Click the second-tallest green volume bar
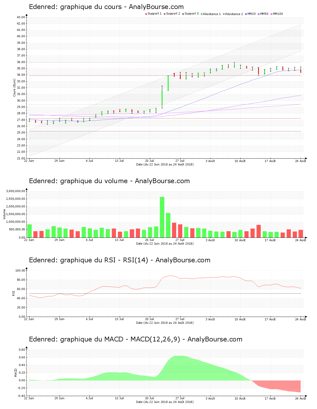 (168, 225)
